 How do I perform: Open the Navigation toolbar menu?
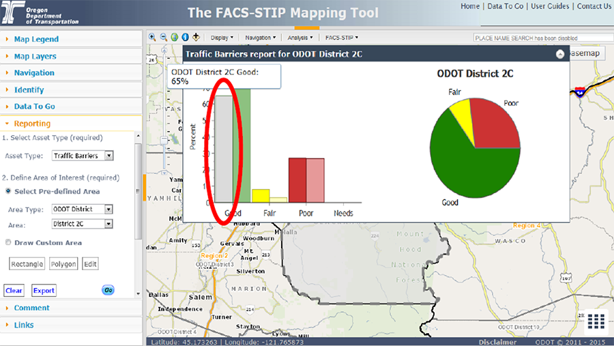[x=261, y=38]
